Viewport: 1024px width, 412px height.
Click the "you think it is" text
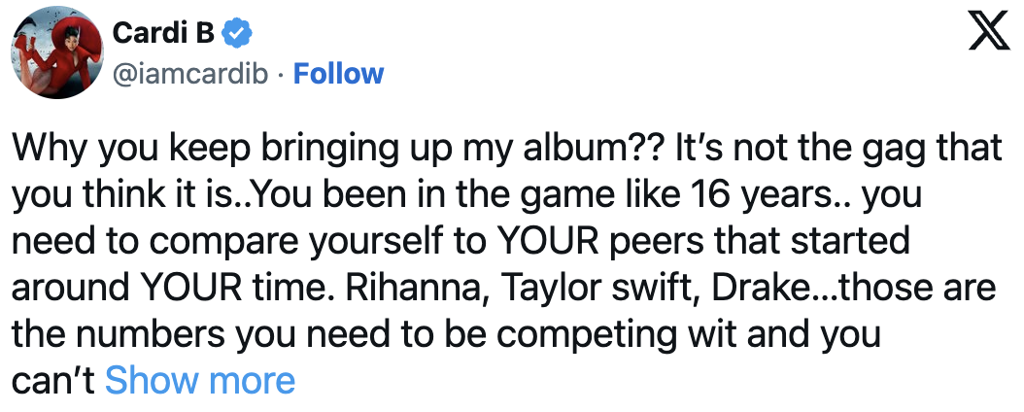pos(125,199)
